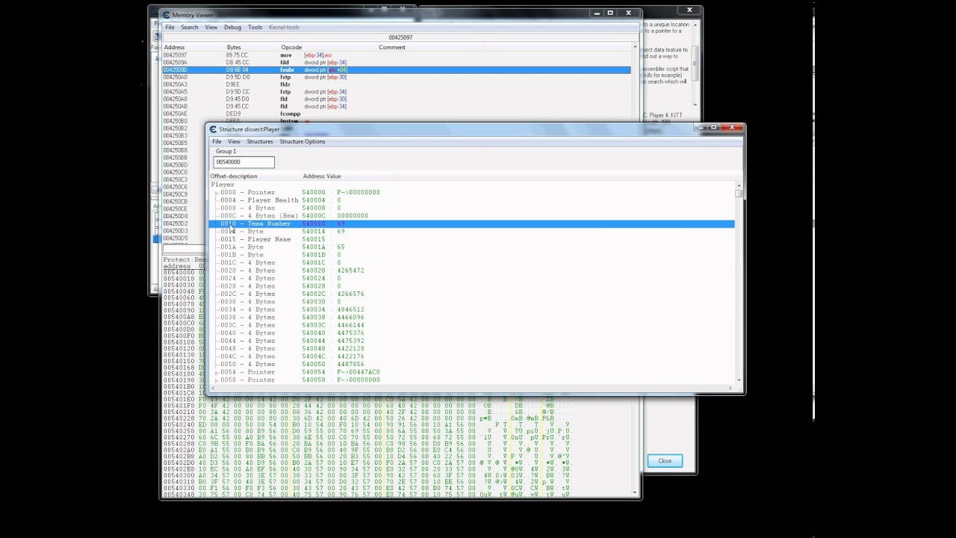This screenshot has height=538, width=956.
Task: Click scrollbar thumb in Structure dissect list
Action: click(739, 194)
